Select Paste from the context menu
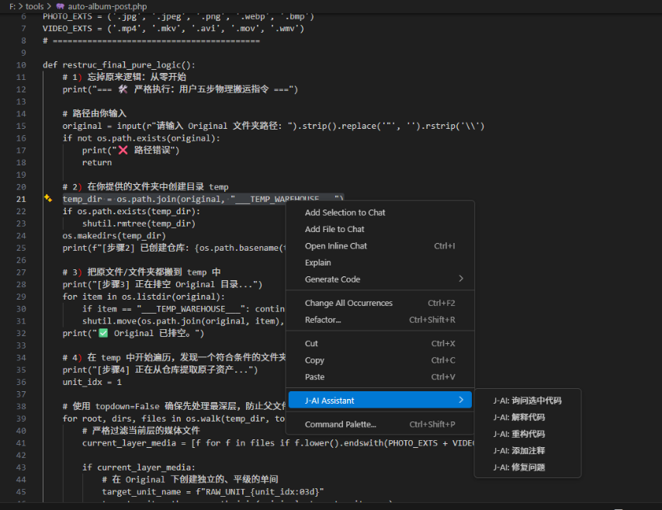Viewport: 662px width, 510px height. (380, 377)
